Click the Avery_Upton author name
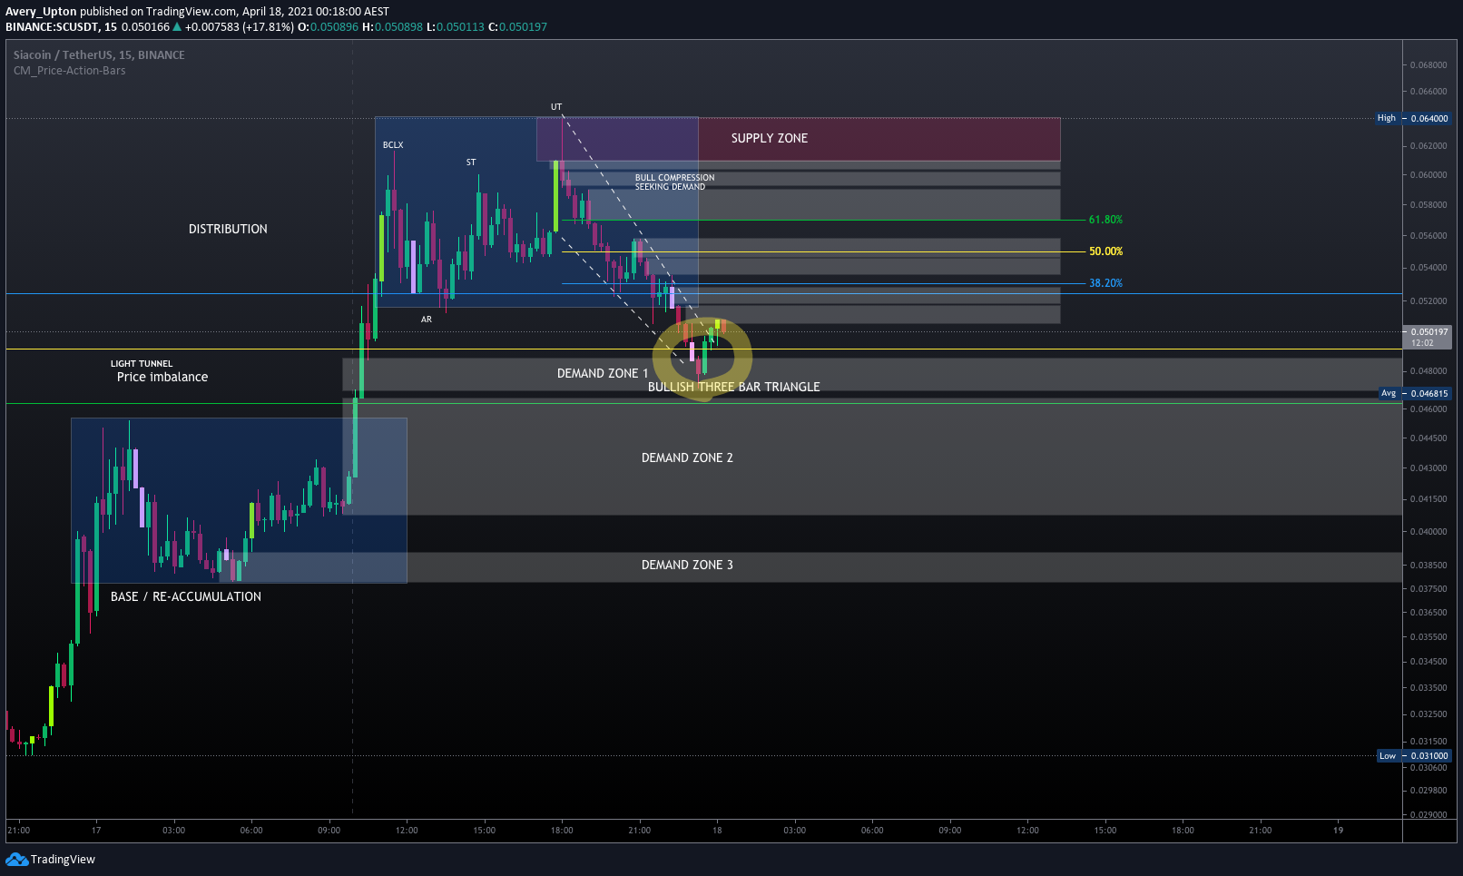 pyautogui.click(x=41, y=12)
